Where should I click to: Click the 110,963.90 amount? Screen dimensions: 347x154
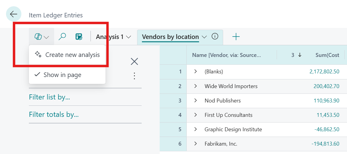pyautogui.click(x=327, y=101)
